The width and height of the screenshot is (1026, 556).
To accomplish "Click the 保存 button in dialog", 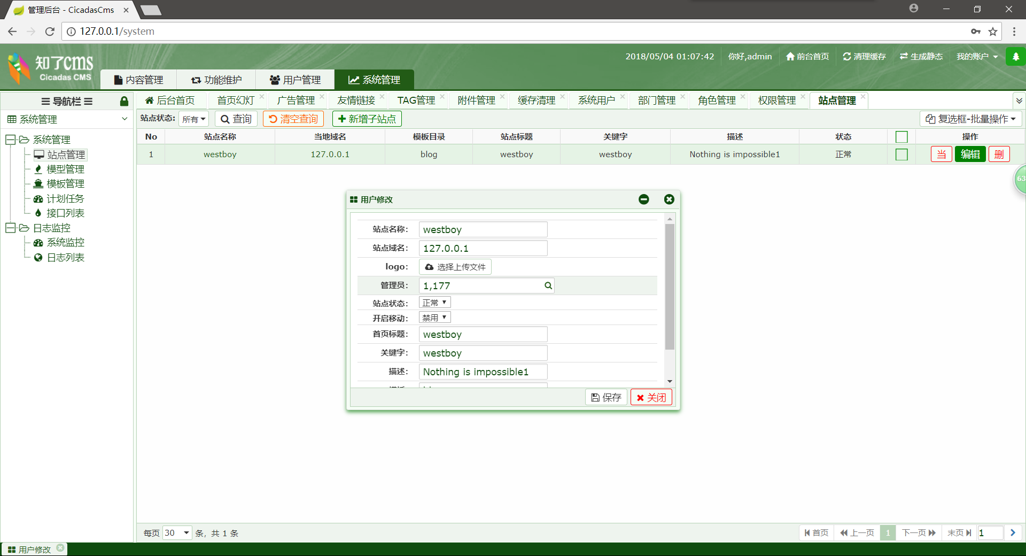I will pos(606,397).
